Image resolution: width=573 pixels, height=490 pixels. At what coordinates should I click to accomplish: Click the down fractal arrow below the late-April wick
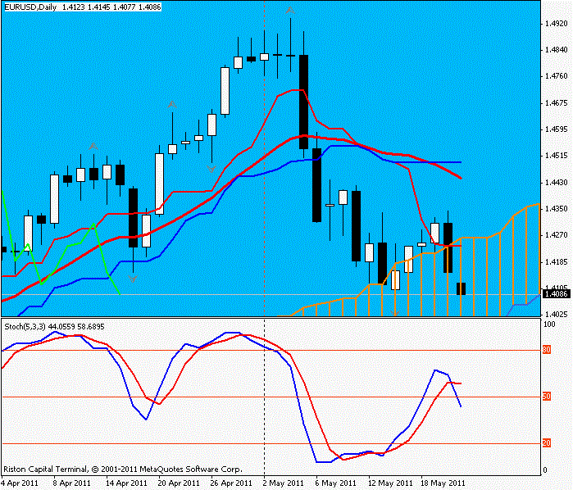click(211, 169)
